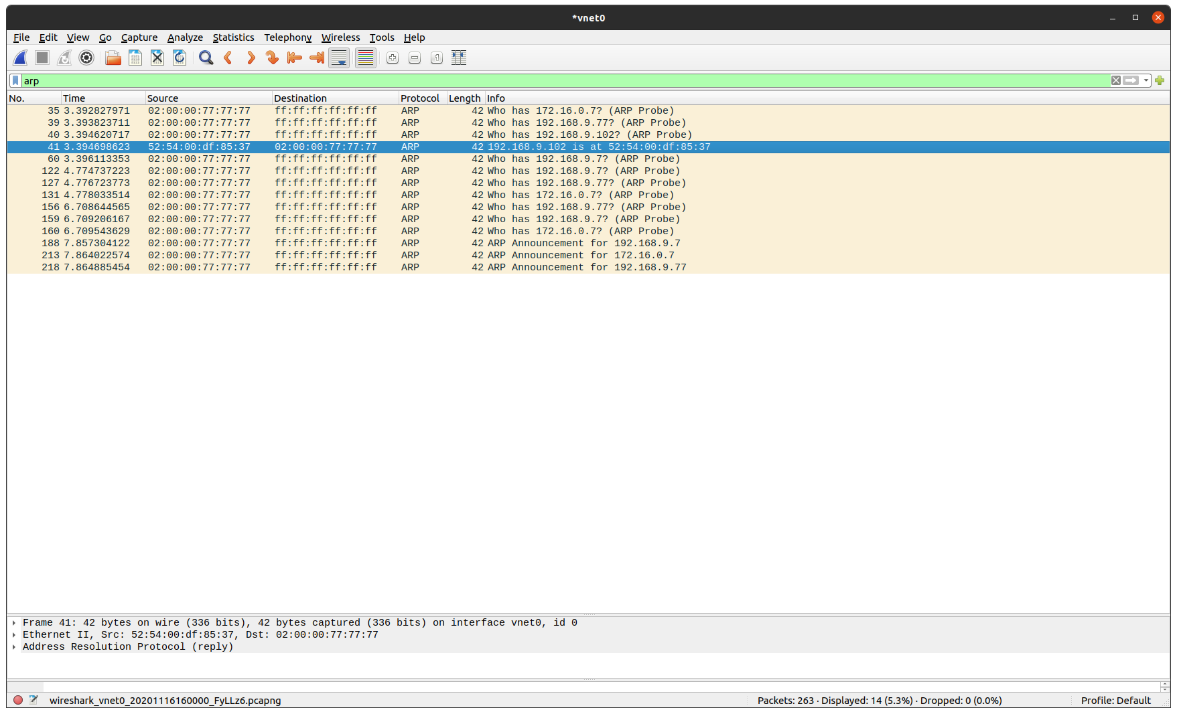Add a new filter button with green plus
The image size is (1177, 714).
pyautogui.click(x=1160, y=80)
